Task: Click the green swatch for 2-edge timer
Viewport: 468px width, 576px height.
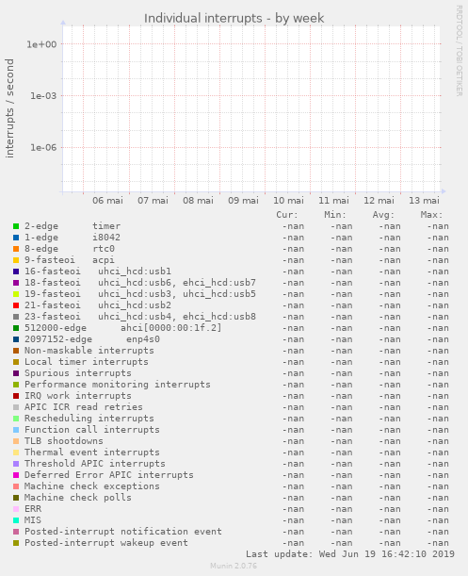Action: click(16, 226)
